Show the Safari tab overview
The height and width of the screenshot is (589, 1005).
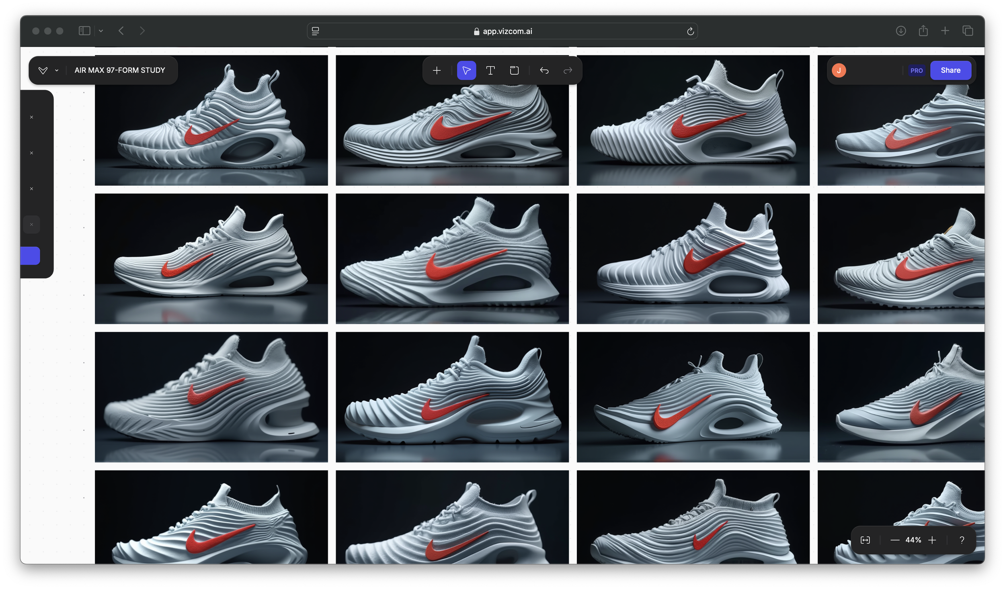[x=968, y=31]
